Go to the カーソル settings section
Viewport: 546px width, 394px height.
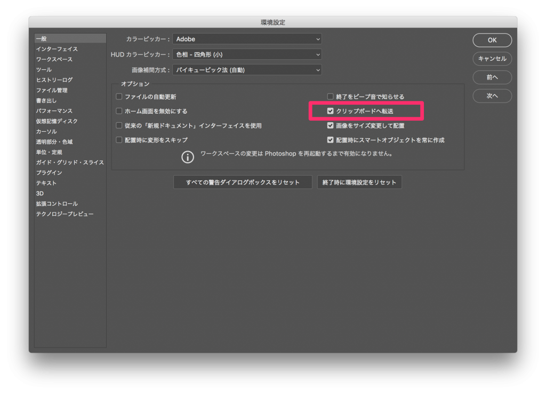46,131
